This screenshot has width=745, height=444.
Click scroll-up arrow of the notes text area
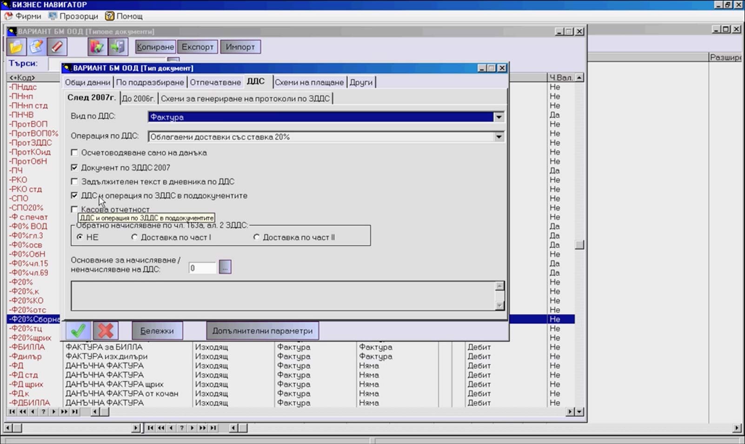(499, 286)
